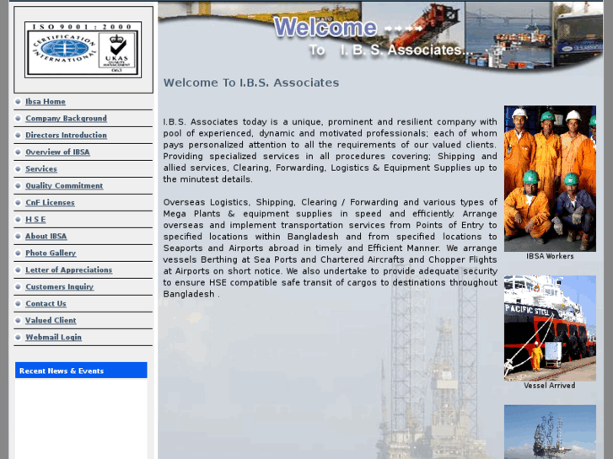Go to Contact Us page
The image size is (613, 459).
click(x=46, y=303)
